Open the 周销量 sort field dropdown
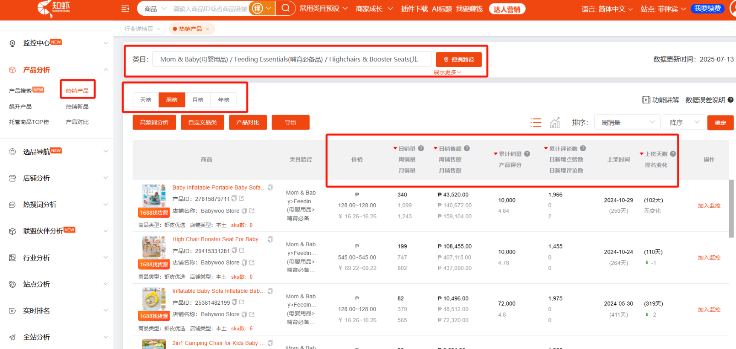 [x=627, y=123]
